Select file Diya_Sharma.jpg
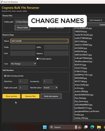This screenshot has width=105, height=131. tap(81, 101)
